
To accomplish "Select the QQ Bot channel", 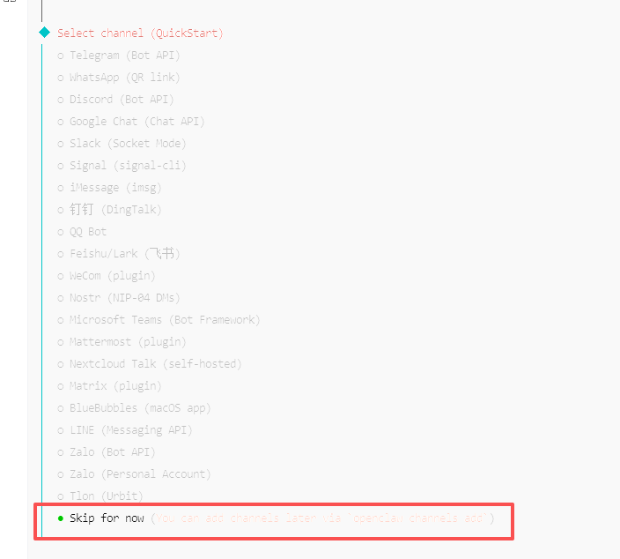I will pyautogui.click(x=88, y=232).
